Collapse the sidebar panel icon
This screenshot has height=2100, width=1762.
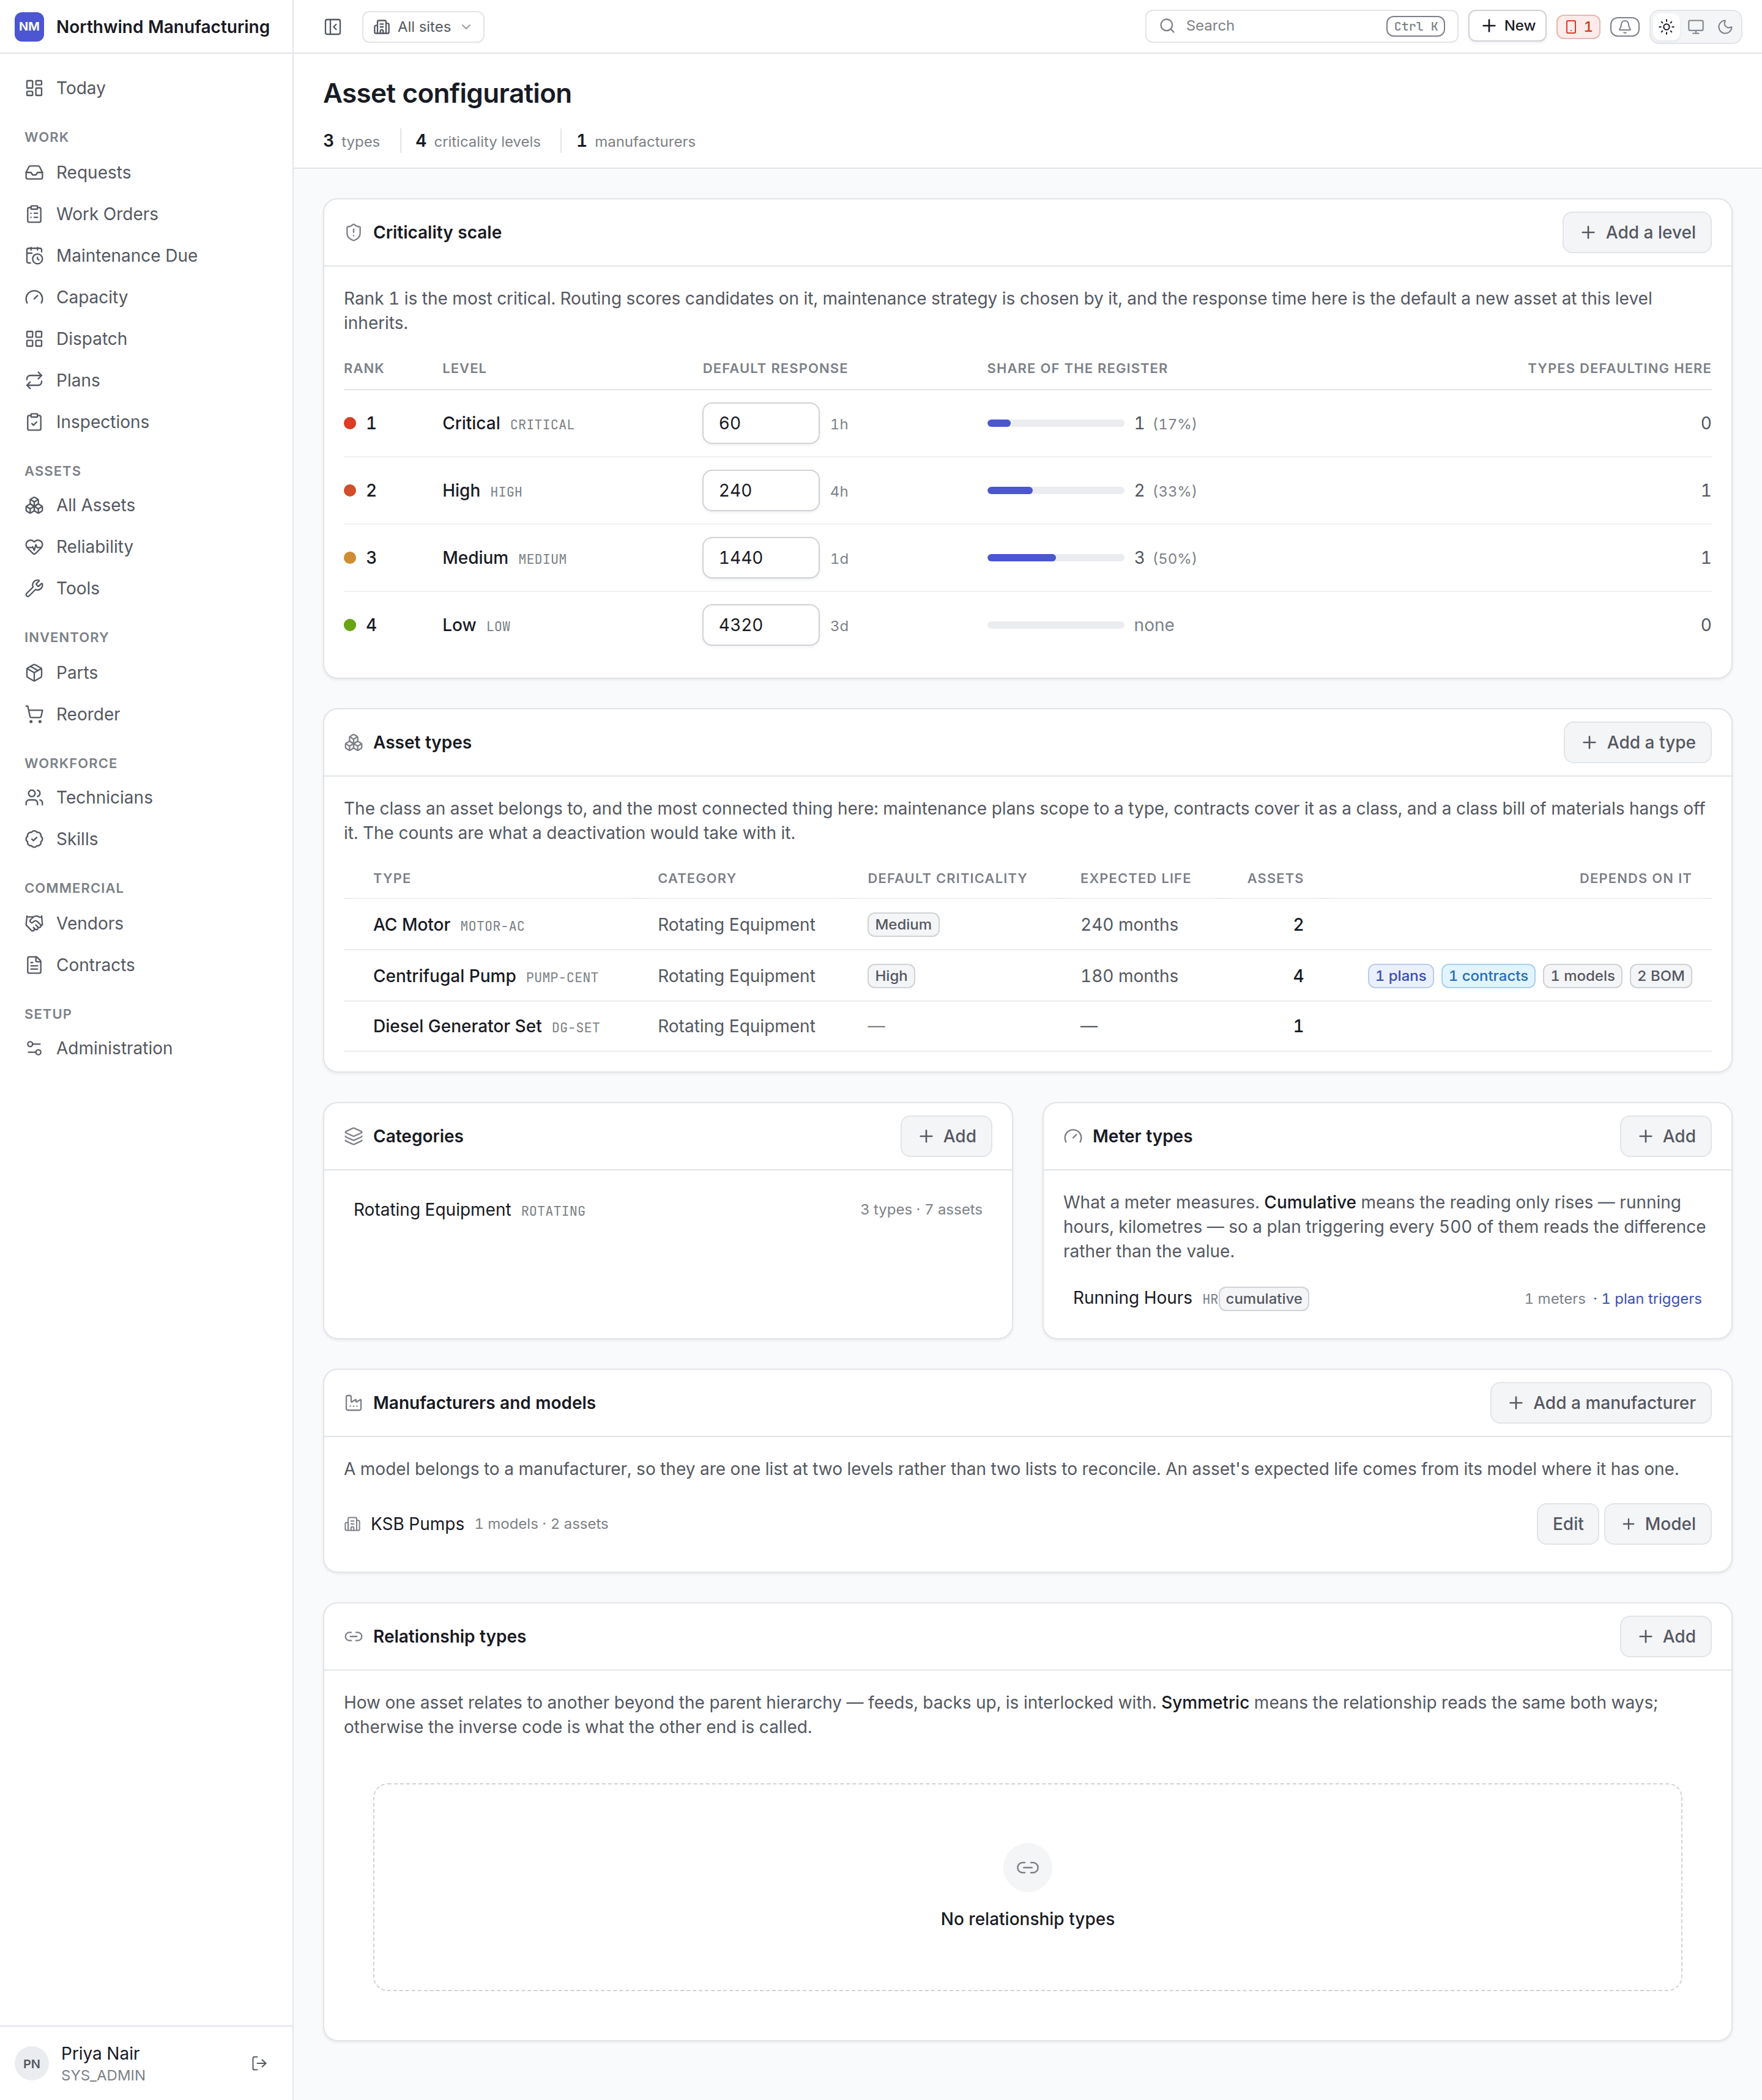(x=333, y=27)
